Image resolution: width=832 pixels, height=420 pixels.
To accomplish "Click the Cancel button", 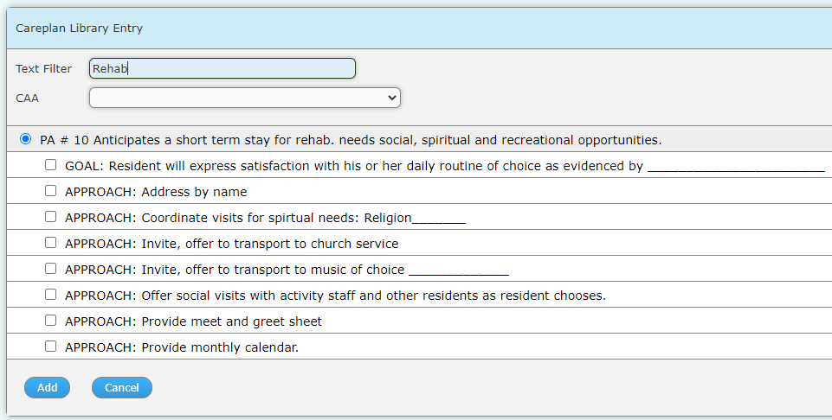I will click(122, 388).
